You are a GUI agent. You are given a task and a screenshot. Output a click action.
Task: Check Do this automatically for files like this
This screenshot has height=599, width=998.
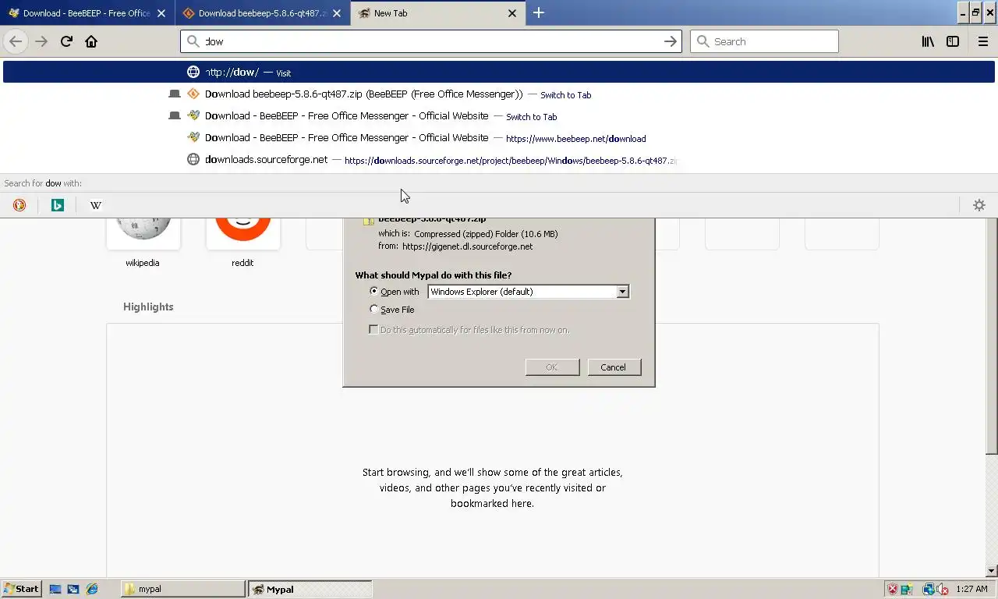point(373,330)
